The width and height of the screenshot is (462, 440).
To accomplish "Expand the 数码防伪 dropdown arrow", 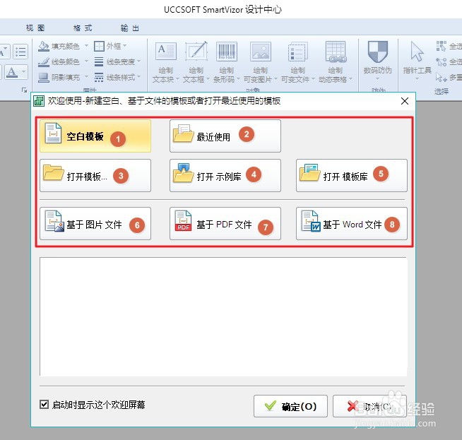I will click(x=377, y=79).
